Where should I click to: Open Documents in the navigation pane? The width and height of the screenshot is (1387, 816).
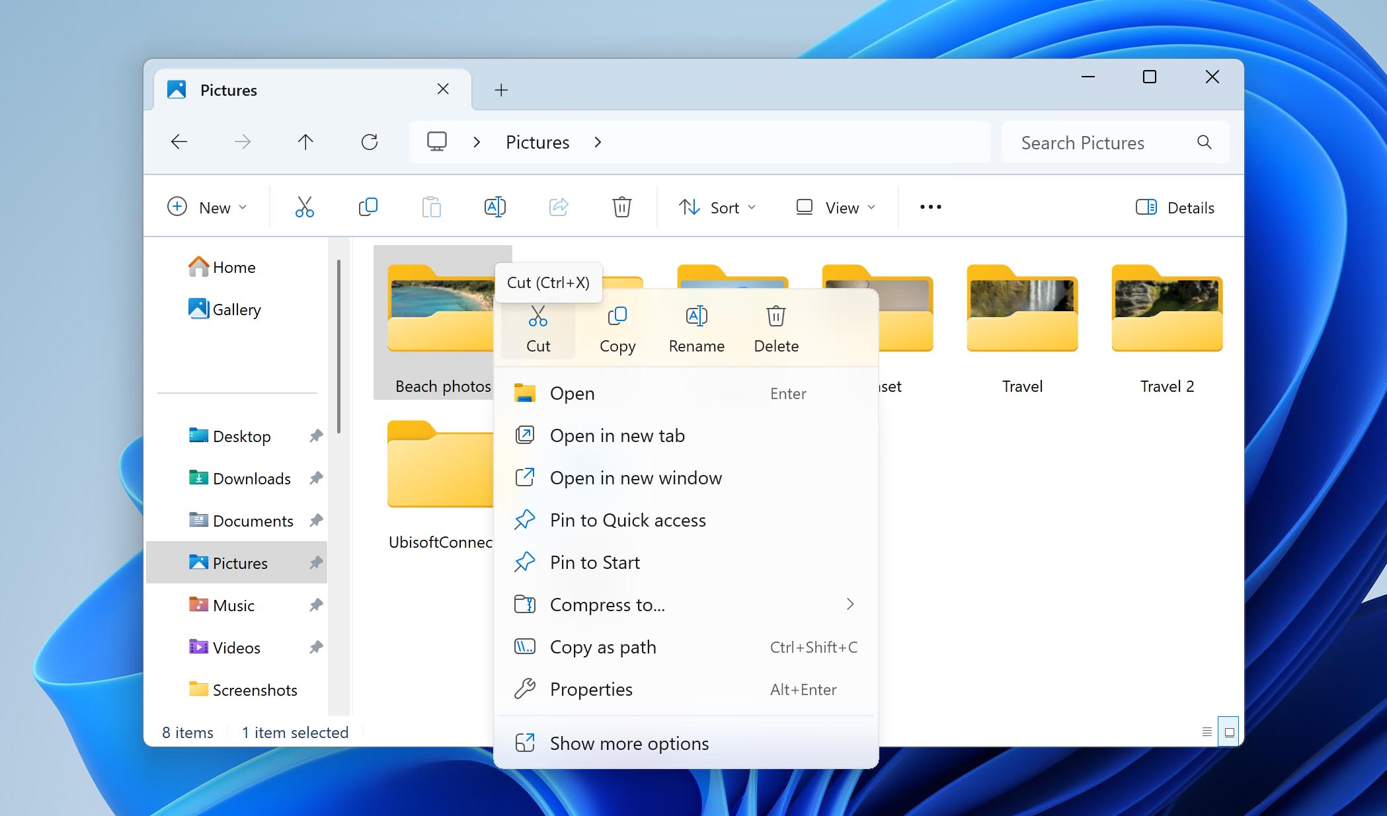241,521
